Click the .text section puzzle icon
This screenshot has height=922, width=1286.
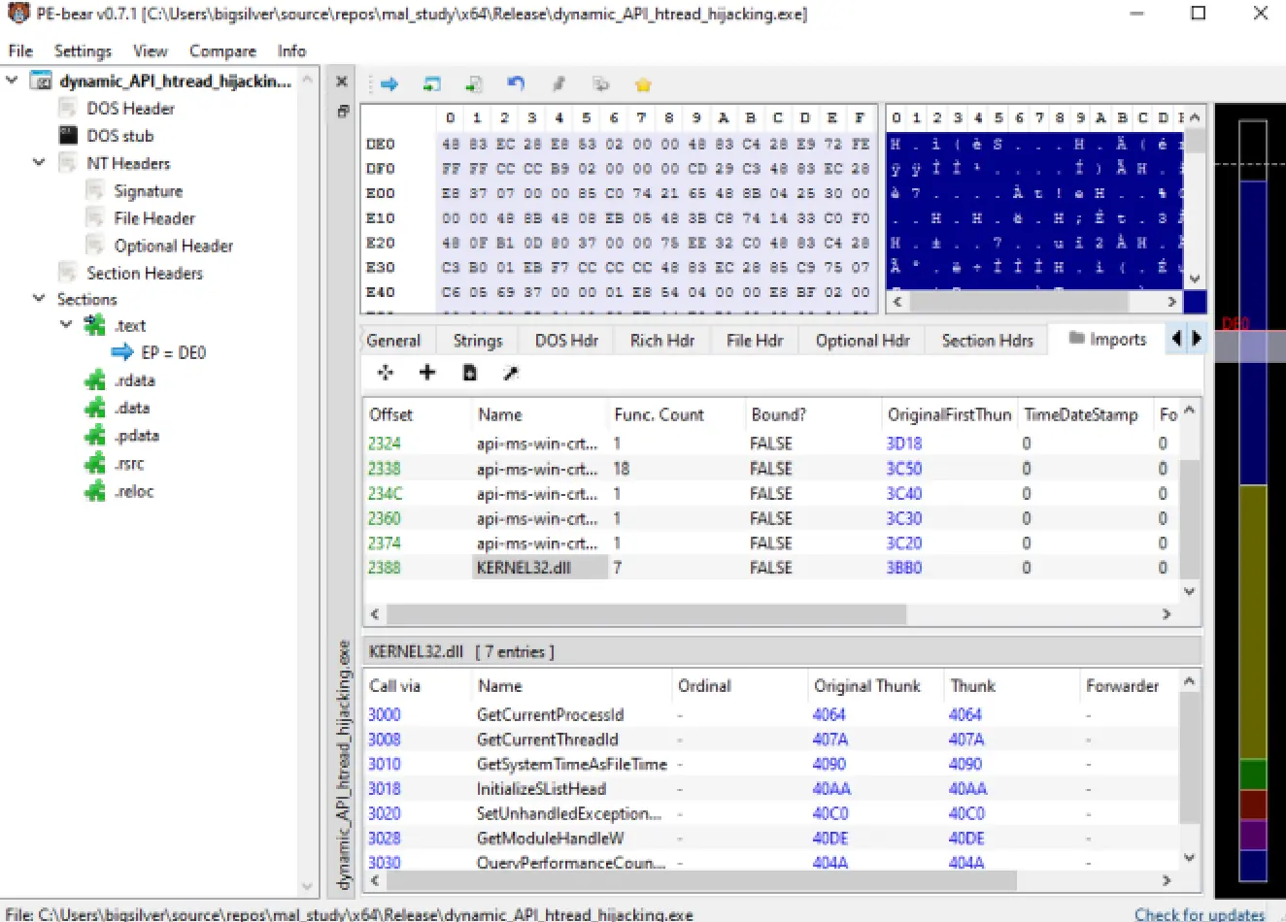[95, 325]
